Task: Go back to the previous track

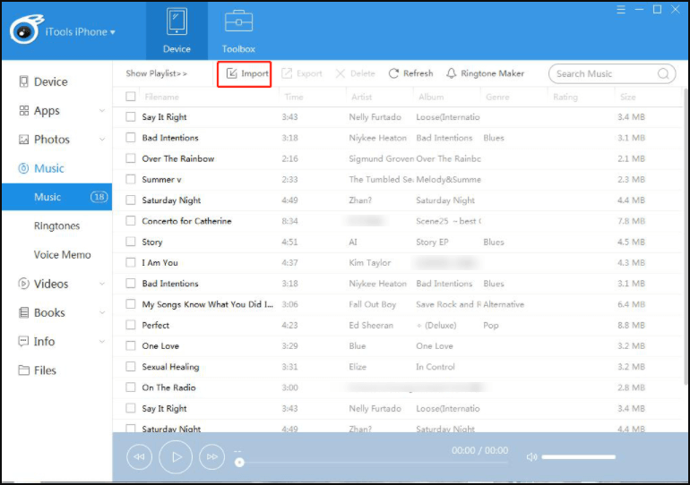Action: [138, 457]
